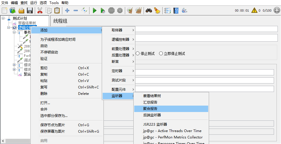Click the Clear All double broom icon

coord(139,10)
